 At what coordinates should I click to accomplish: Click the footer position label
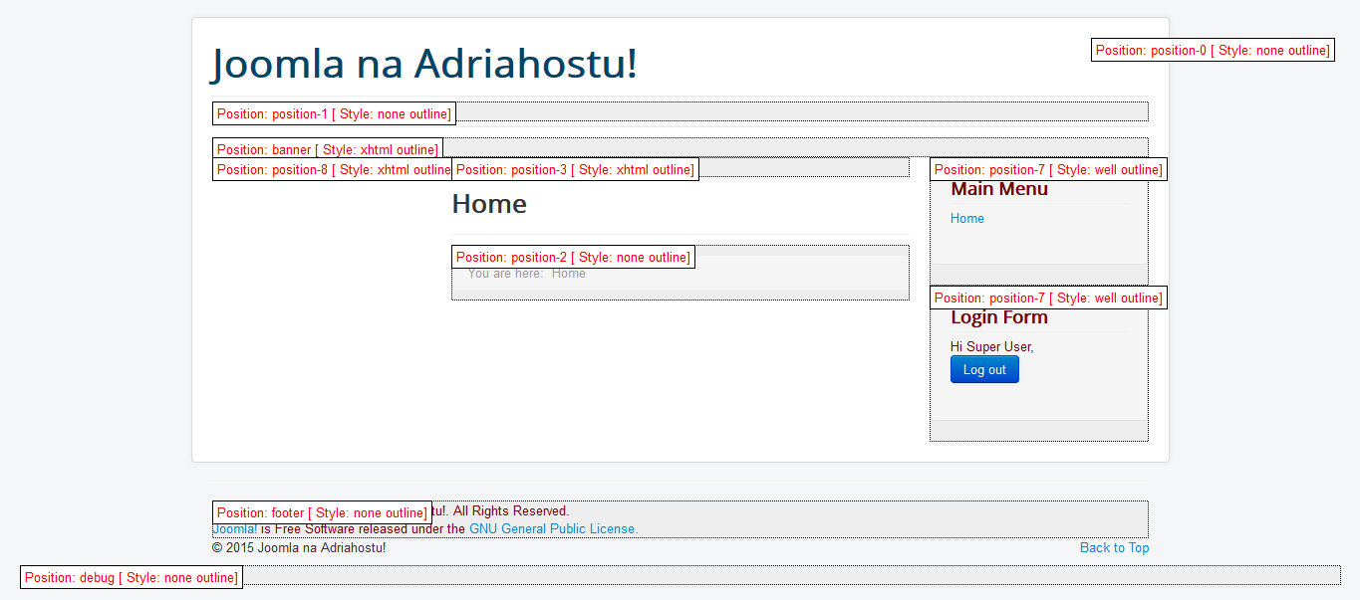click(322, 512)
